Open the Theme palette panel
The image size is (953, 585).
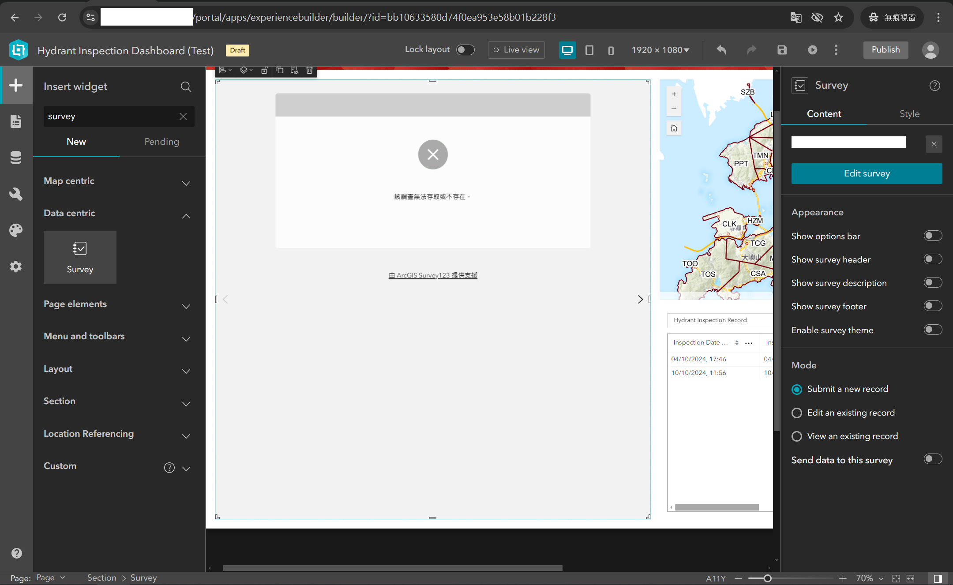point(16,230)
